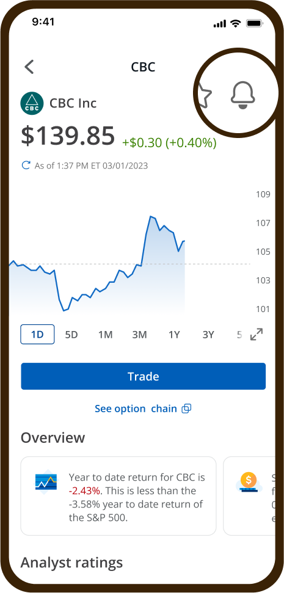Tap the Analyst ratings section heading
This screenshot has height=593, width=284.
[71, 562]
